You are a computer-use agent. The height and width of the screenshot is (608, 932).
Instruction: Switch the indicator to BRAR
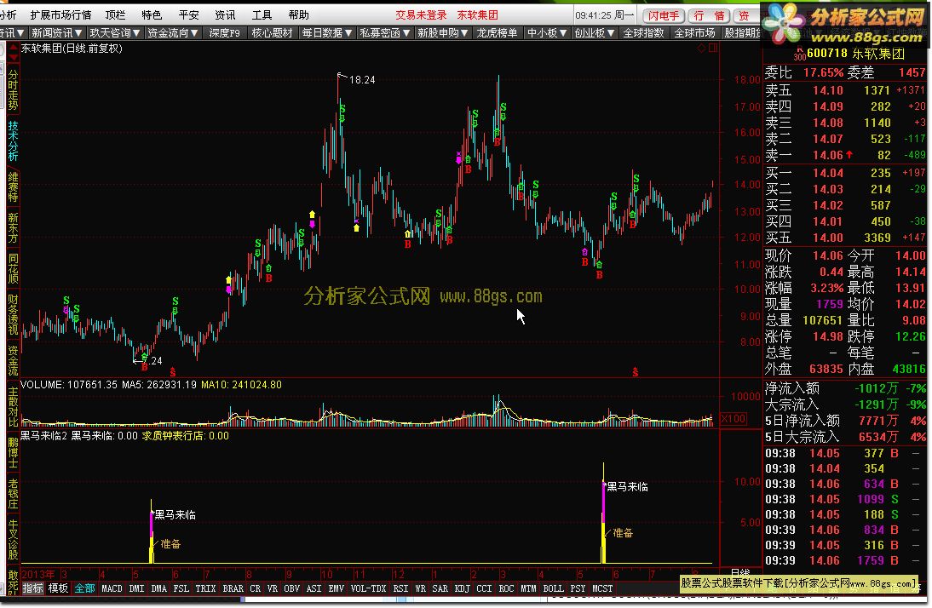point(233,588)
